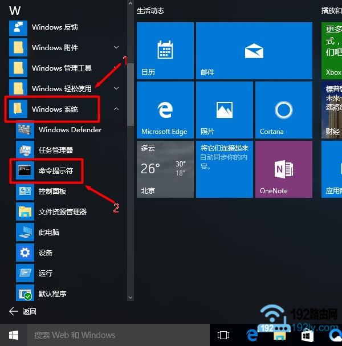Select 运行 (Run) from the list

pos(46,273)
